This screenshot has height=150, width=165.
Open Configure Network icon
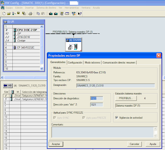(73, 14)
